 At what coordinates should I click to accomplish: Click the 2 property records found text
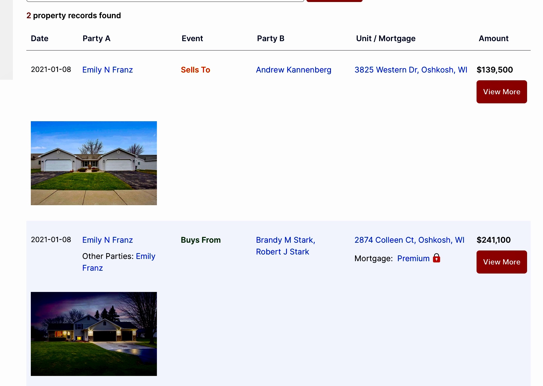coord(74,15)
